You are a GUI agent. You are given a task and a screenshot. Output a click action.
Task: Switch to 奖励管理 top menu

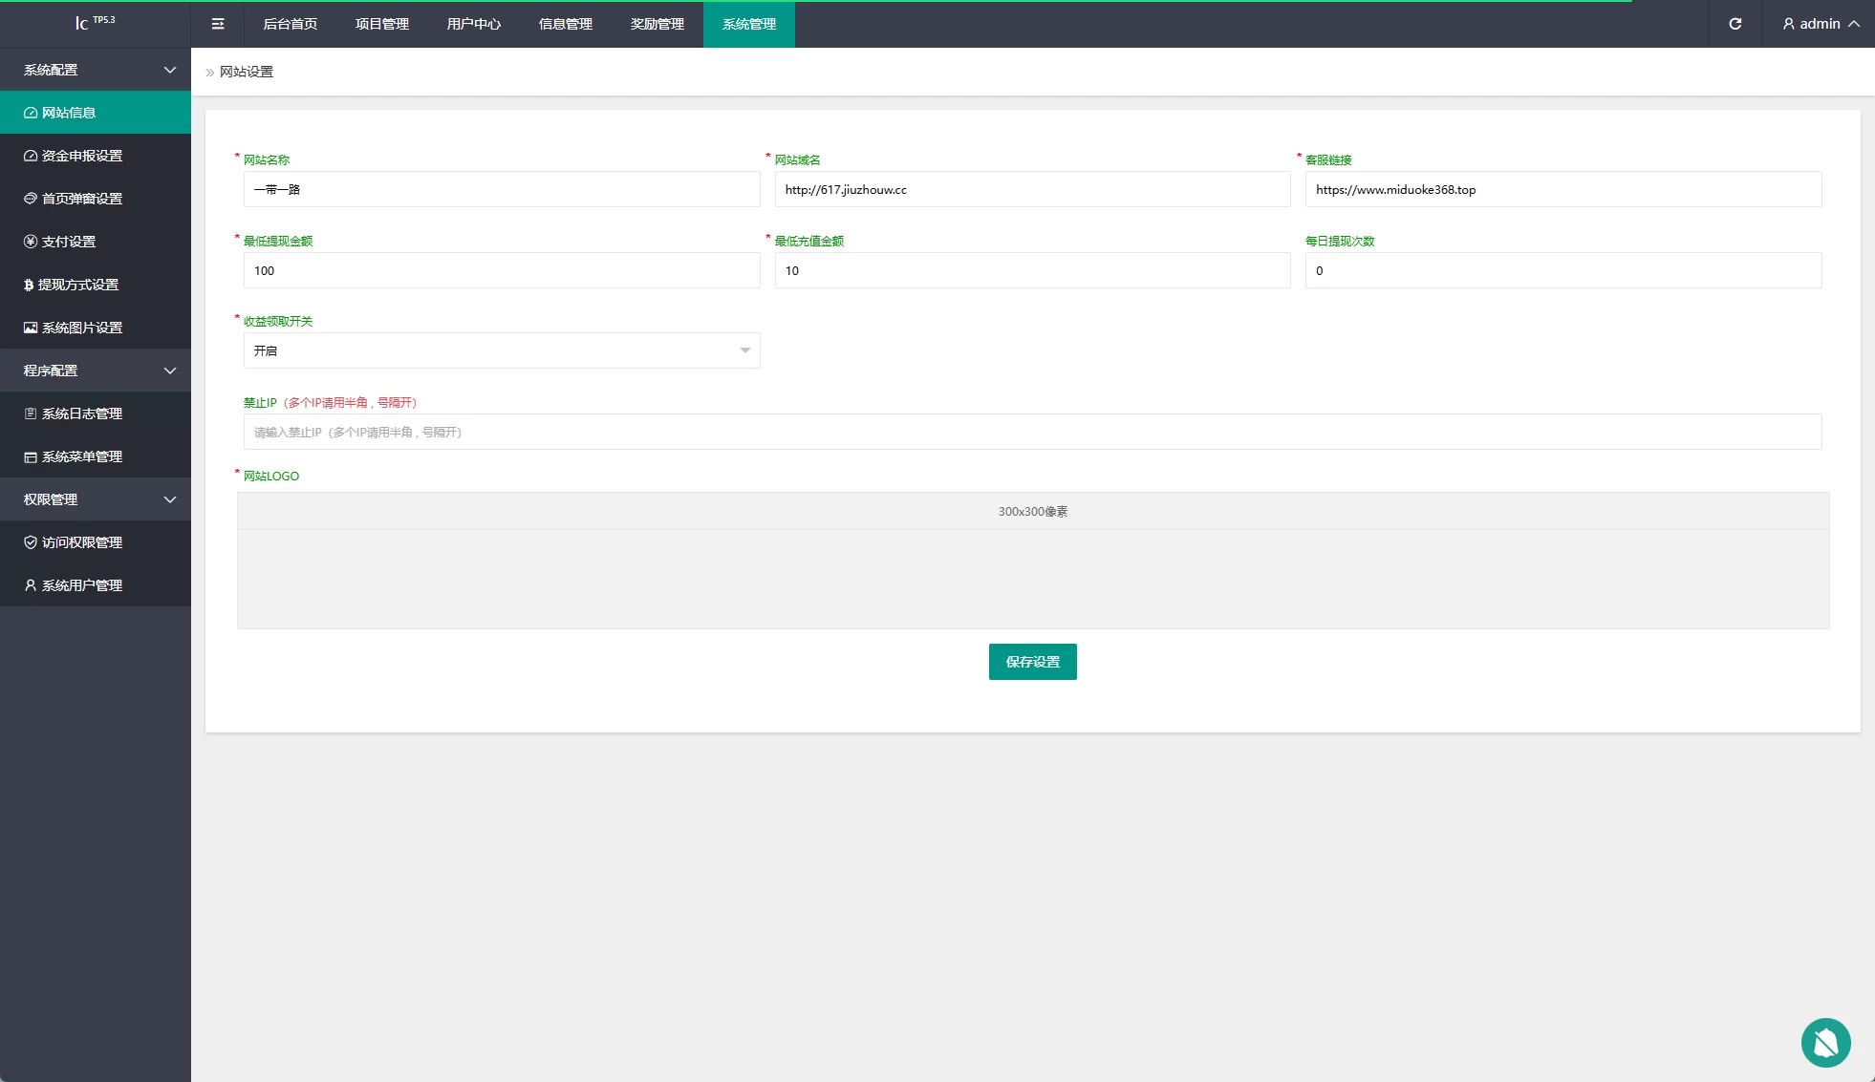point(657,24)
